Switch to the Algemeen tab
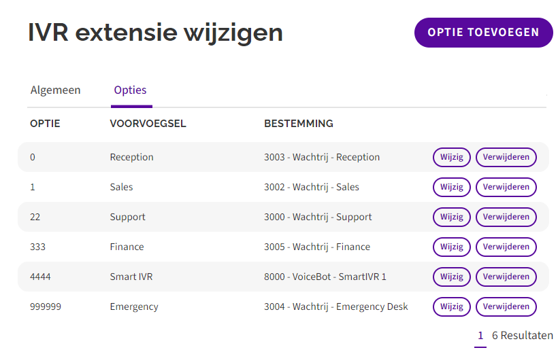This screenshot has height=350, width=558. click(x=56, y=90)
